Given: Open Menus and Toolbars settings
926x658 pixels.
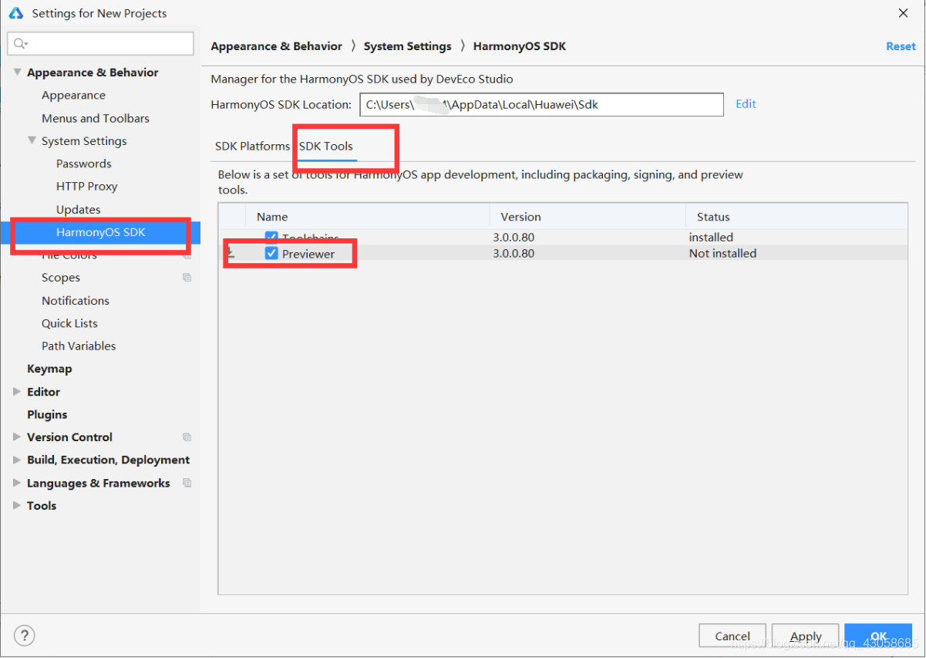Looking at the screenshot, I should click(96, 118).
